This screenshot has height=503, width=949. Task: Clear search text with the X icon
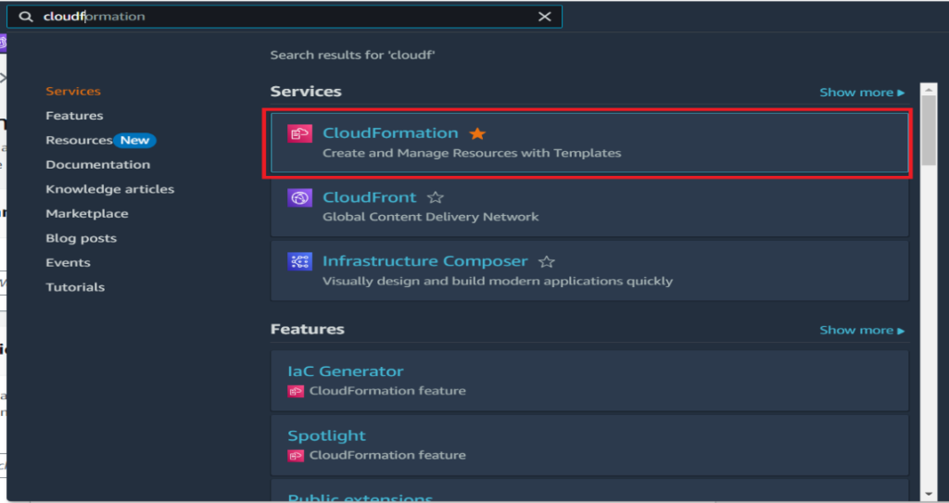[545, 17]
